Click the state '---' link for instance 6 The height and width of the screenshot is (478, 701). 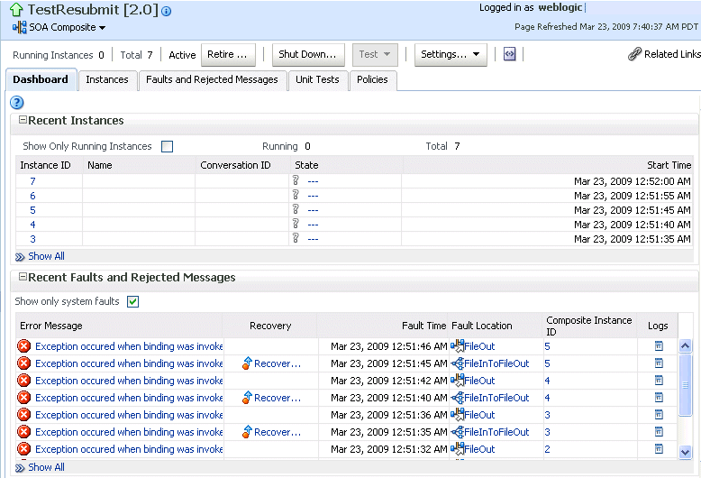pos(313,196)
